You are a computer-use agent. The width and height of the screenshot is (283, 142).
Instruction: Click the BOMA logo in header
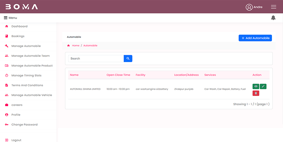(22, 7)
